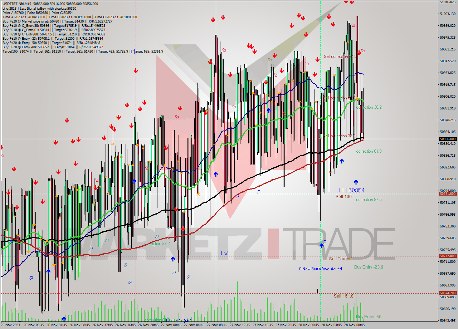
Task: Click the blue 'I V' wave label
Action: (x=224, y=253)
